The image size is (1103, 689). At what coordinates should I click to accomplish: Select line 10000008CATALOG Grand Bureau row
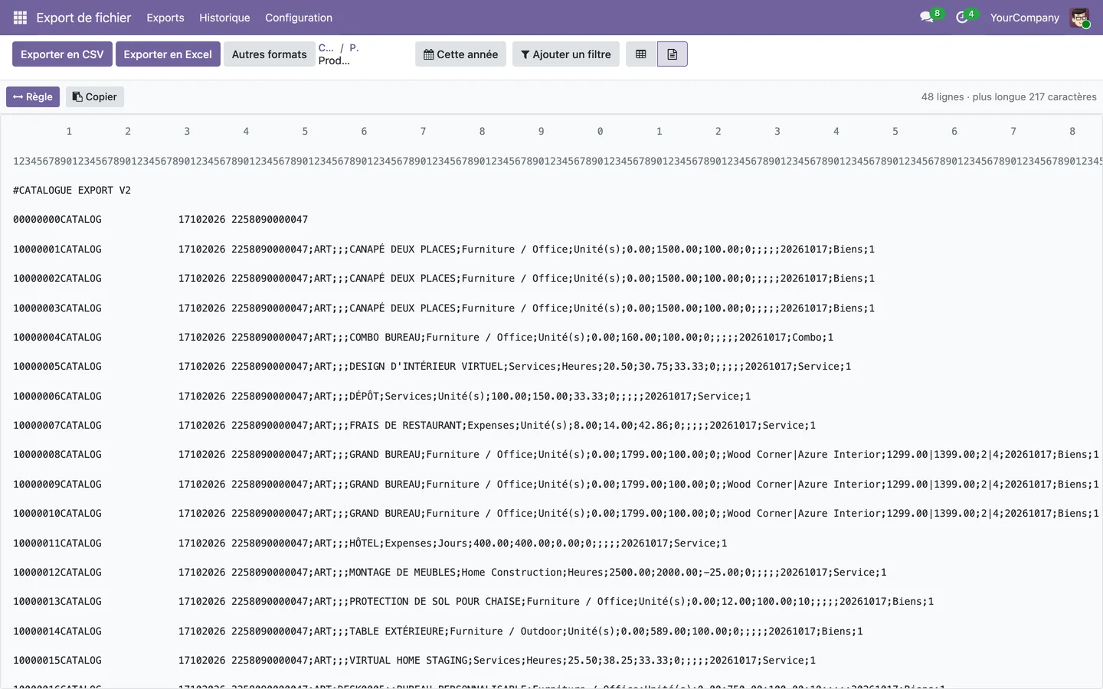[556, 454]
